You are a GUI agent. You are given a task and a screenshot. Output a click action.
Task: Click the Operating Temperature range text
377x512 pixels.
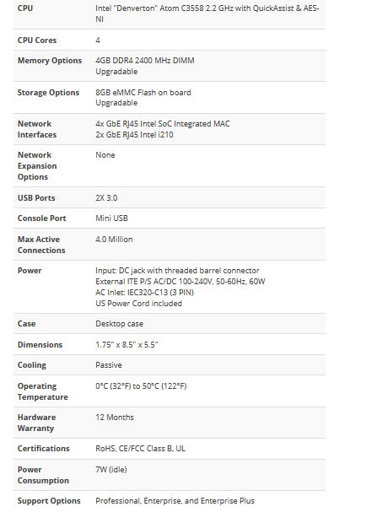click(x=141, y=386)
